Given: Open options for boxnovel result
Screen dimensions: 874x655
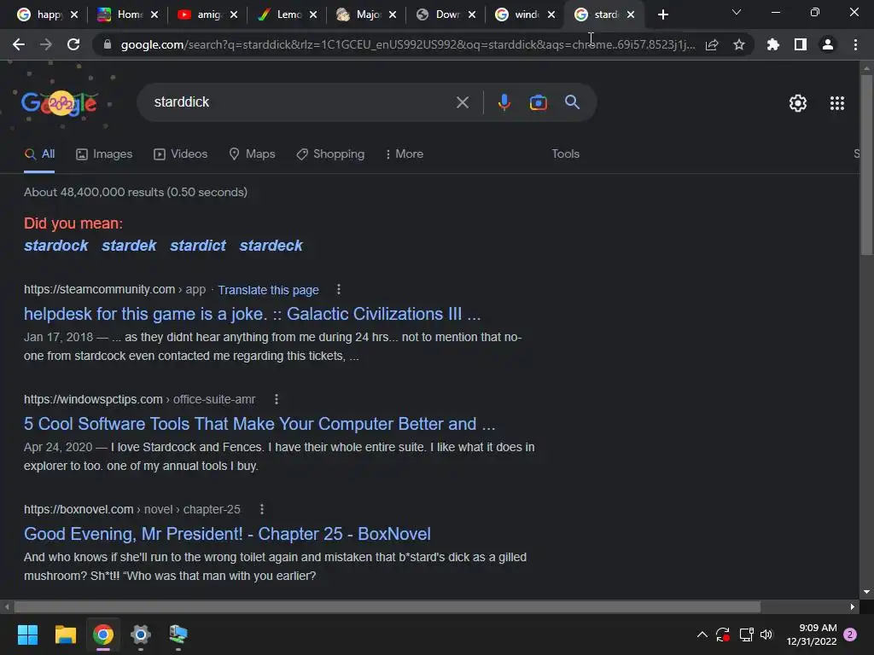Looking at the screenshot, I should pyautogui.click(x=262, y=508).
